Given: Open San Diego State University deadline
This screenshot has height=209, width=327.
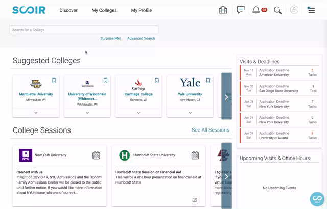Looking at the screenshot, I should [x=279, y=88].
